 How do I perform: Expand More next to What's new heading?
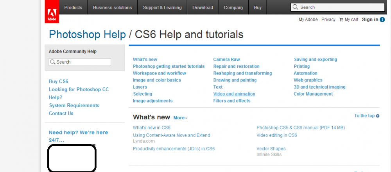(180, 118)
